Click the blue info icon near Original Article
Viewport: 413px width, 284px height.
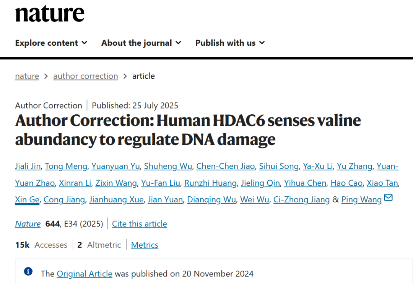[x=28, y=271]
